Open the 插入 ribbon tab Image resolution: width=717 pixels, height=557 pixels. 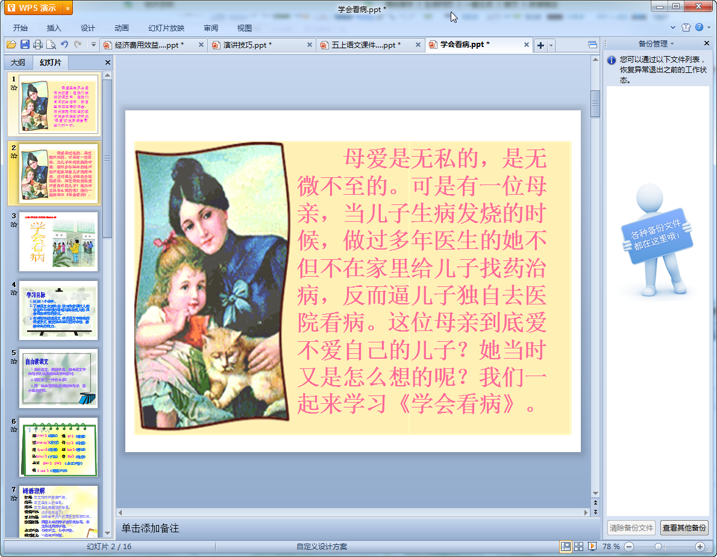tap(54, 28)
